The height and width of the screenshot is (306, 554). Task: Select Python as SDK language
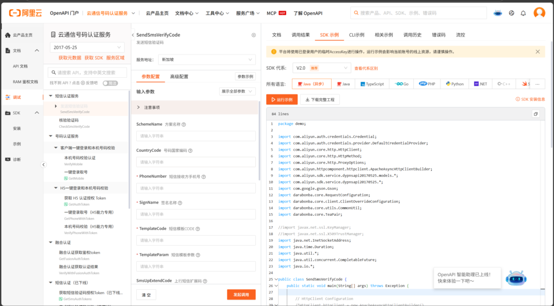coord(454,84)
